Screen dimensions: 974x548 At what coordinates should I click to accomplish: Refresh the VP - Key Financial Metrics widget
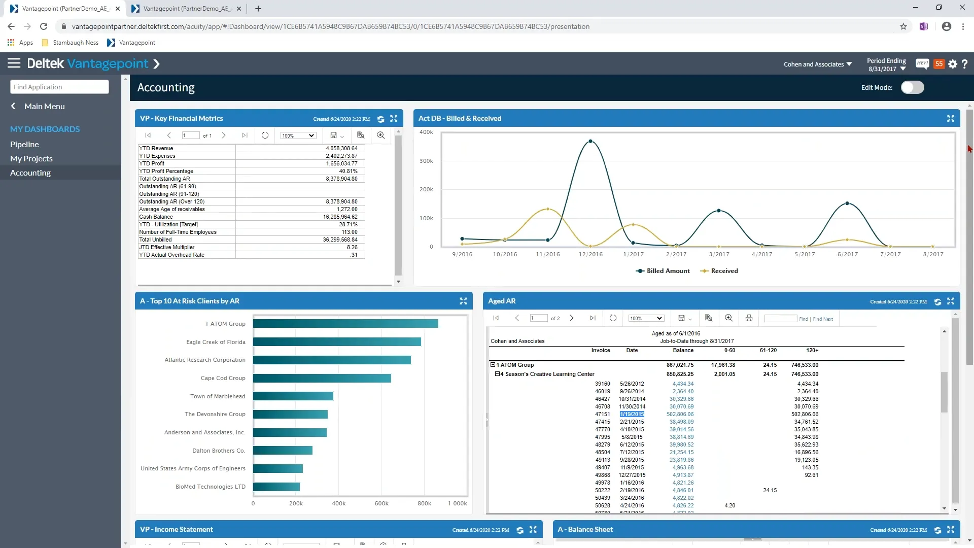coord(380,119)
